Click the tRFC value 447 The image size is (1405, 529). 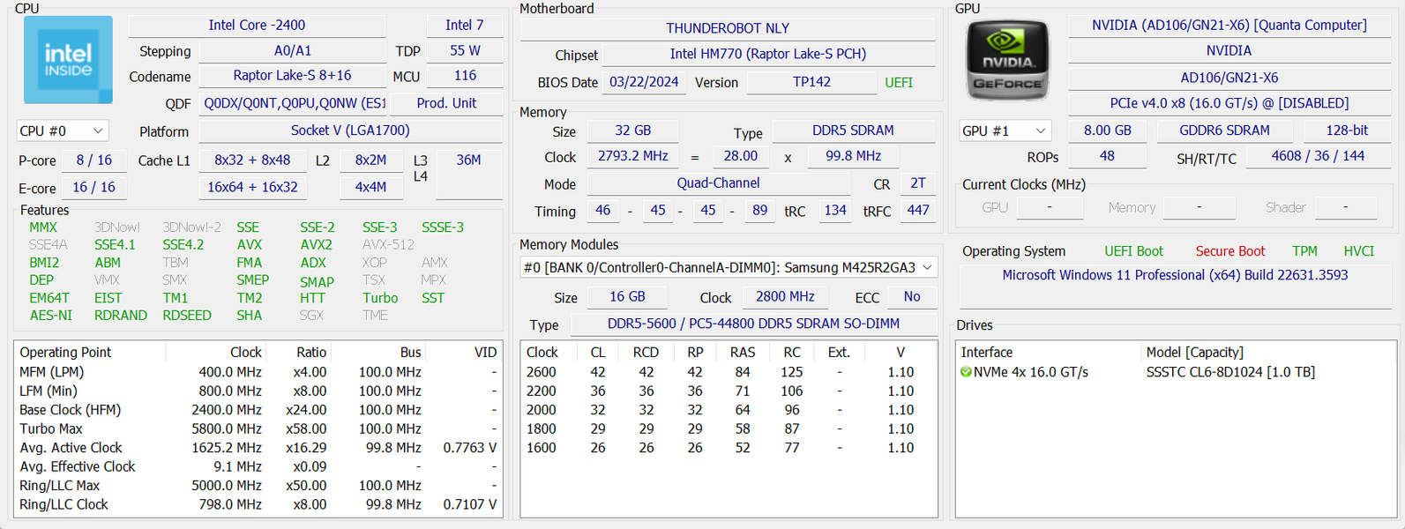pos(918,211)
